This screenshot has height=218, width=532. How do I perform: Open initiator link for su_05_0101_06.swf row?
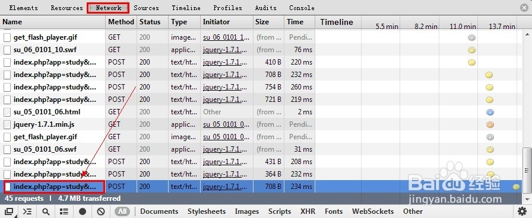coord(225,149)
